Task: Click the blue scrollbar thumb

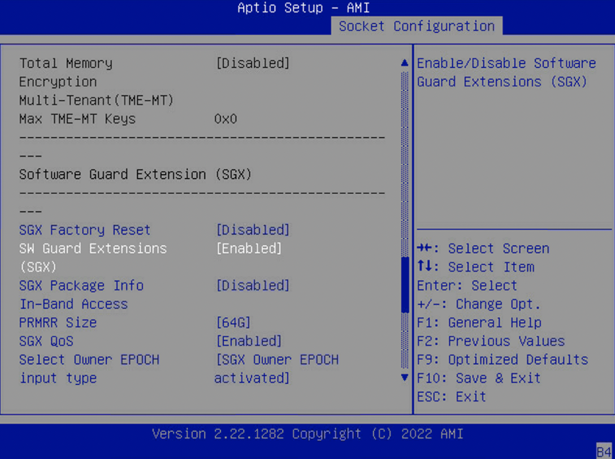Action: (404, 284)
